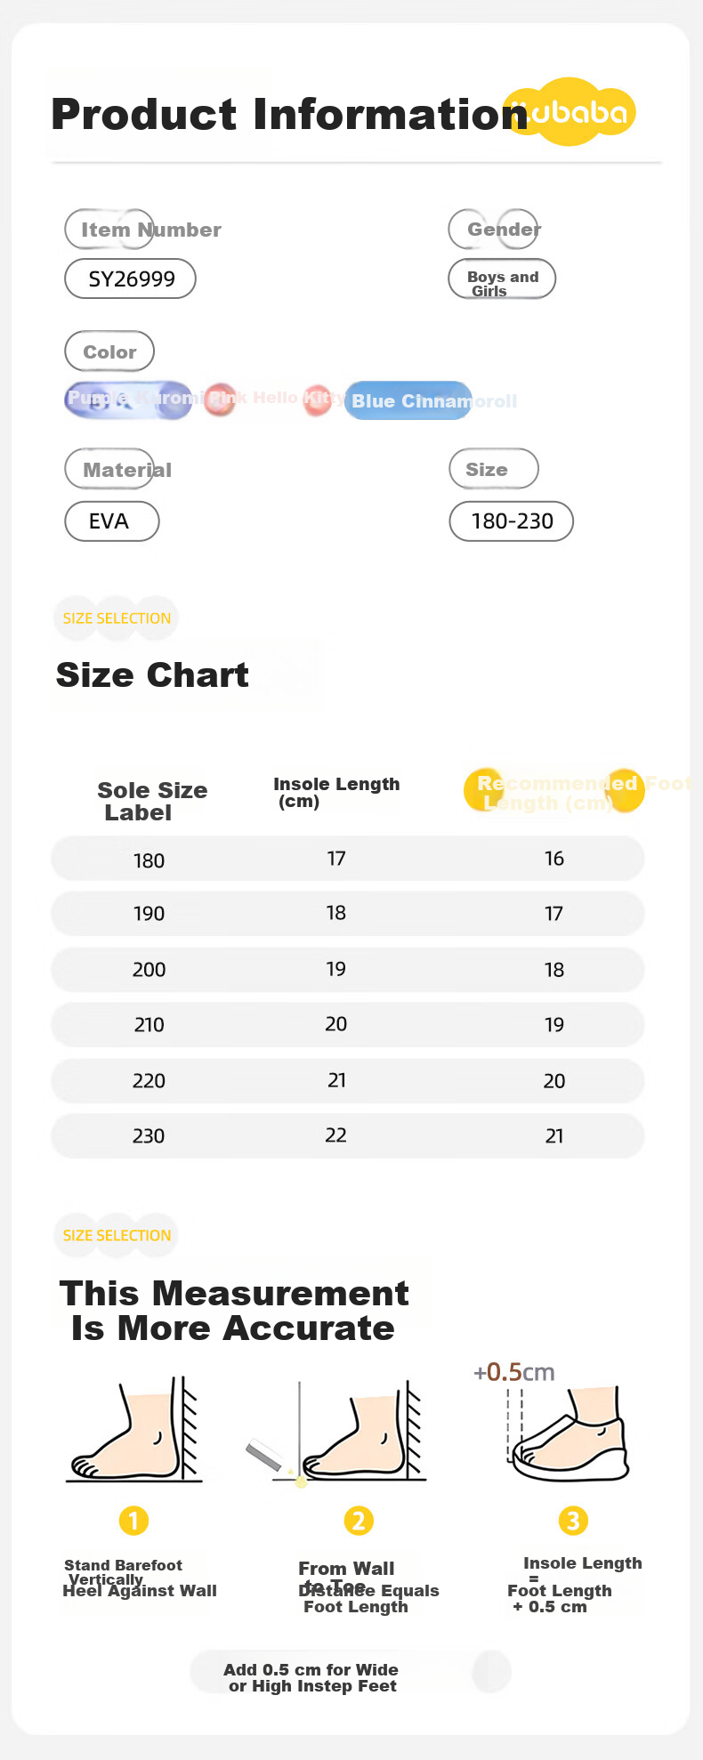Click the first SIZE SELECTION tag above Size Chart

point(117,618)
